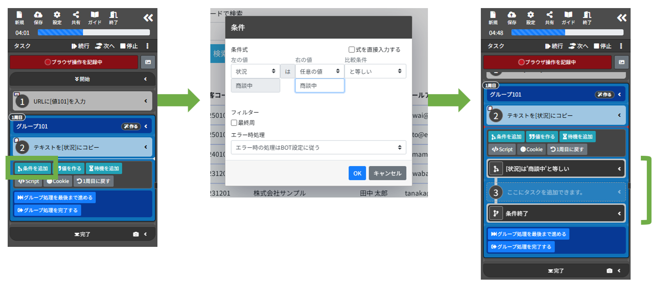660x289 pixels.
Task: Click the progress bar beside 04:48
Action: [x=567, y=32]
